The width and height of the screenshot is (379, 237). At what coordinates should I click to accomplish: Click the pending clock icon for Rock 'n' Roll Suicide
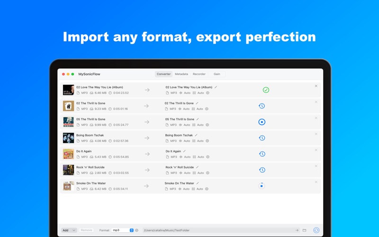click(262, 170)
